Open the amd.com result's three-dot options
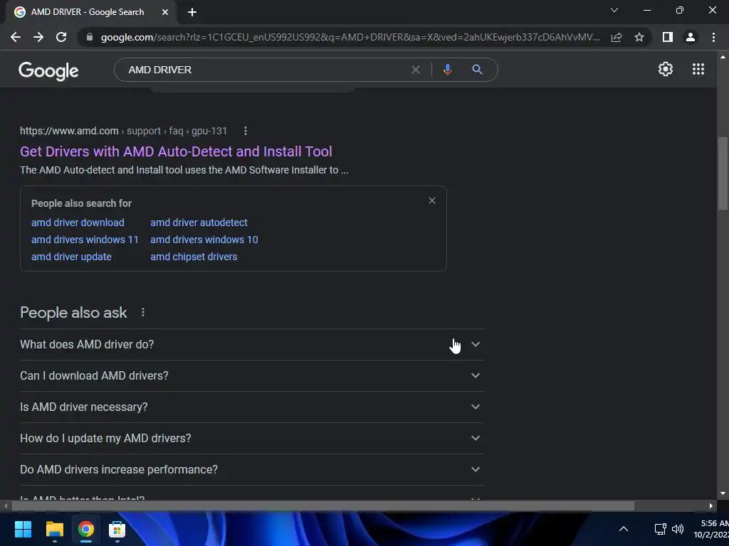 point(246,132)
